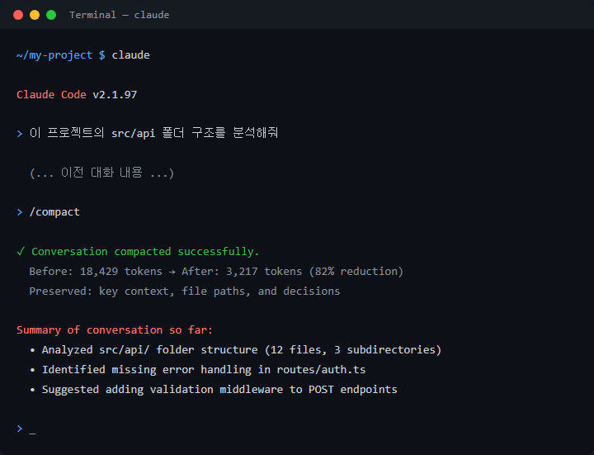Click the version number "v2.1.97"
The image size is (594, 455).
pyautogui.click(x=115, y=94)
